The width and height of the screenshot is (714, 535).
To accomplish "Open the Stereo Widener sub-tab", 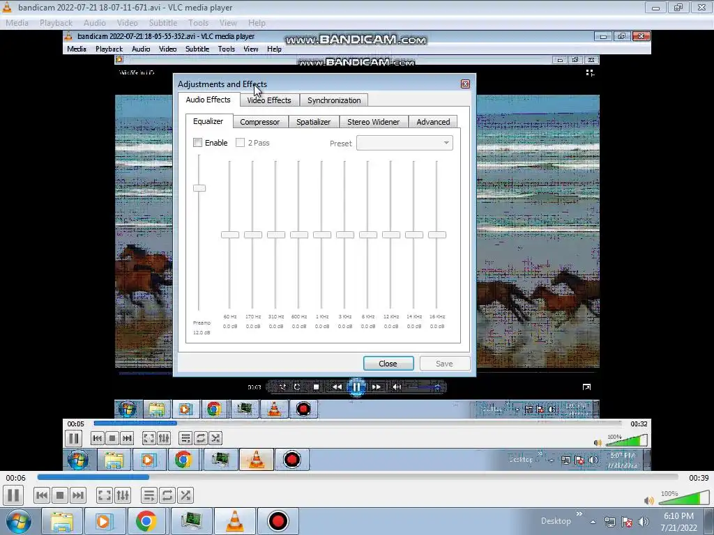I will pyautogui.click(x=374, y=122).
